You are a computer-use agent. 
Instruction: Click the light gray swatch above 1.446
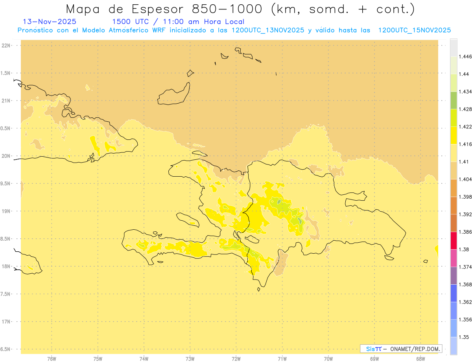(454, 48)
